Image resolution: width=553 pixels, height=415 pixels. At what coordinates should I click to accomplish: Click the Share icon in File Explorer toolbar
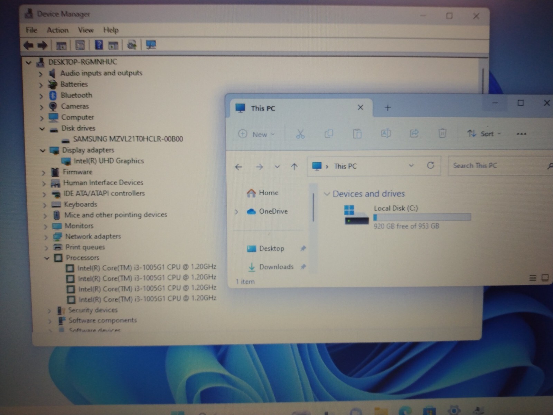click(414, 133)
